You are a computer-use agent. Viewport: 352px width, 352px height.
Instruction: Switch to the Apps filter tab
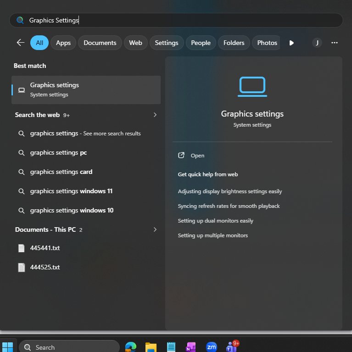pos(63,43)
